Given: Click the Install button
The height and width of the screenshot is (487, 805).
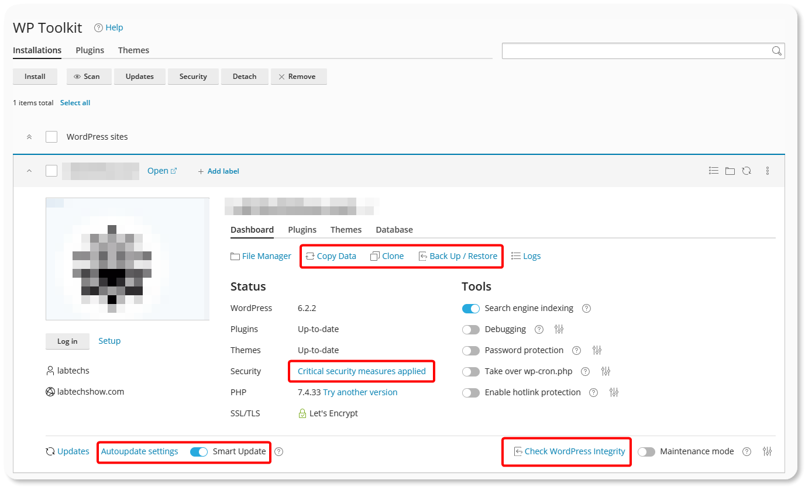Looking at the screenshot, I should (35, 77).
